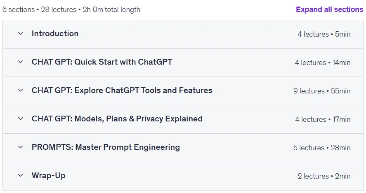Screen dimensions: 366x193
Task: Click the 2 lectures • 2min label
Action: [x=324, y=176]
